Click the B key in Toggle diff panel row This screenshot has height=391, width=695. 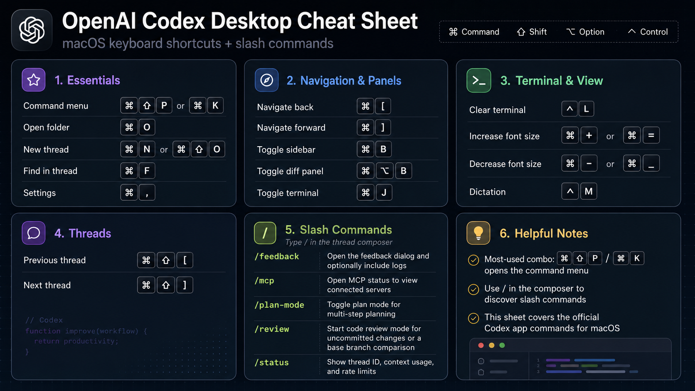click(x=403, y=171)
